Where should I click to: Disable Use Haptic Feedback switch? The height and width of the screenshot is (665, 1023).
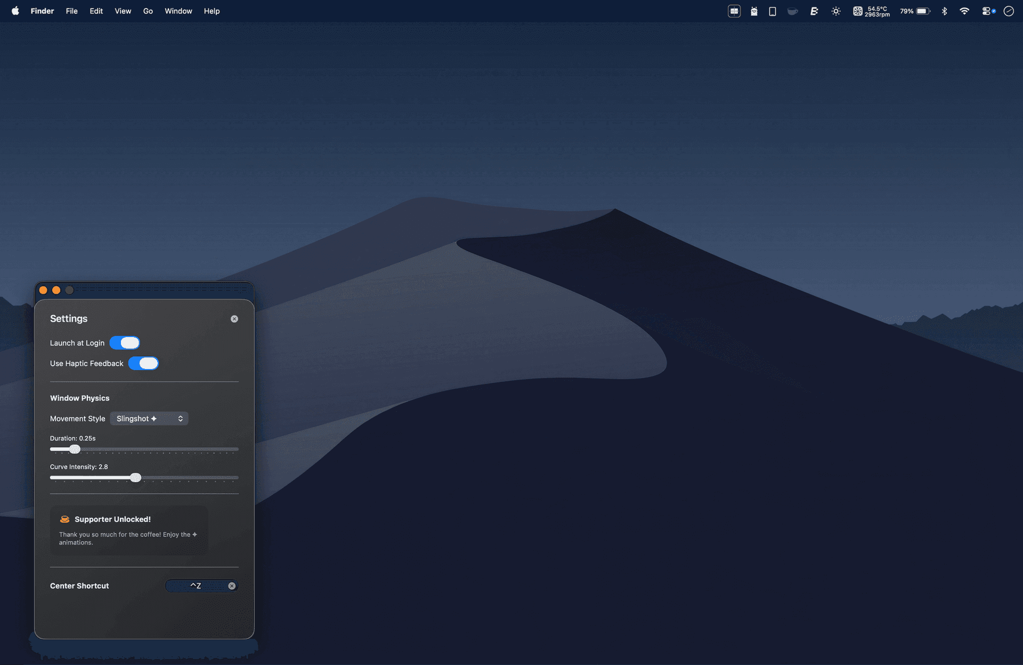[x=143, y=364]
